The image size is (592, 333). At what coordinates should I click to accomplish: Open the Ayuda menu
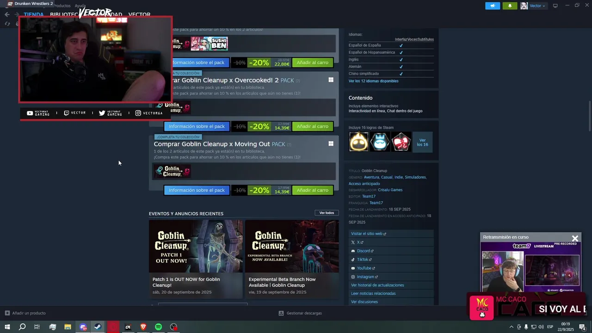(80, 6)
